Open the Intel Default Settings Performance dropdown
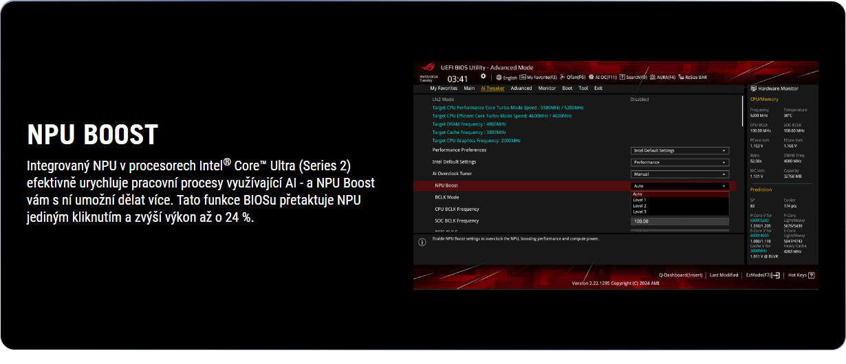Screen dimensions: 846x364 [680, 162]
